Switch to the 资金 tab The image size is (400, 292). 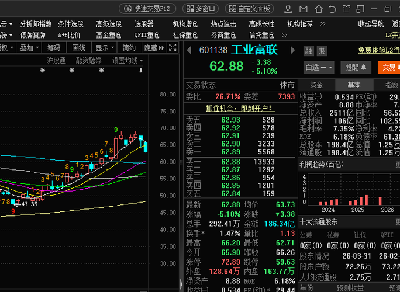[x=316, y=85]
